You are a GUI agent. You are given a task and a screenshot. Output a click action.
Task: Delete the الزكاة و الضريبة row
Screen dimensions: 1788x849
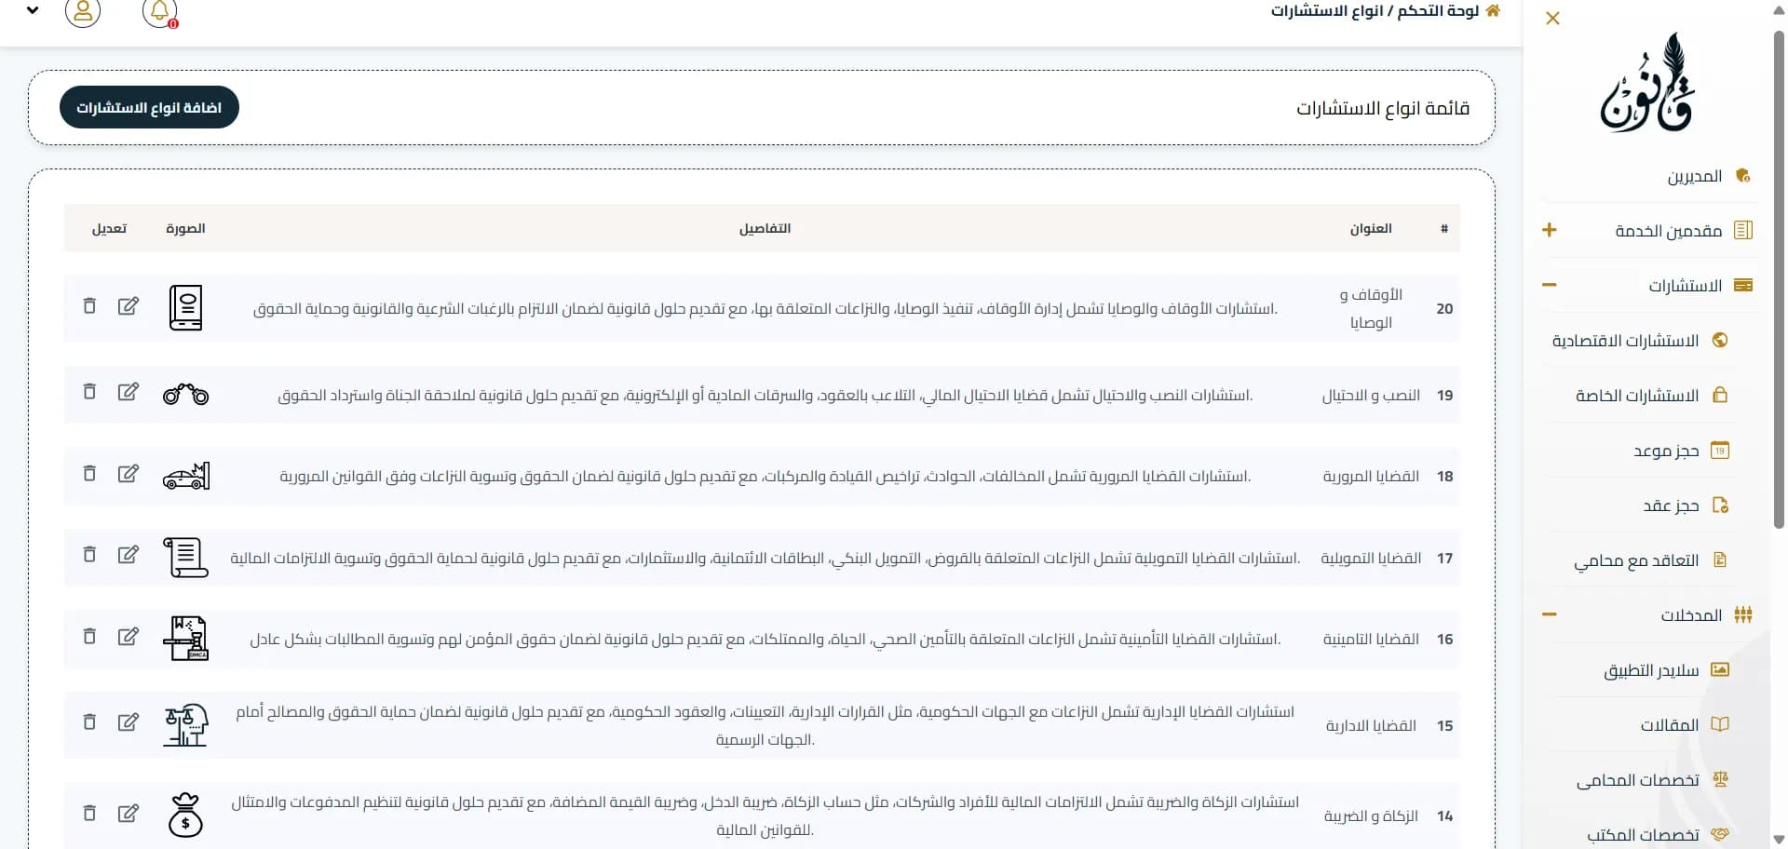pyautogui.click(x=89, y=813)
